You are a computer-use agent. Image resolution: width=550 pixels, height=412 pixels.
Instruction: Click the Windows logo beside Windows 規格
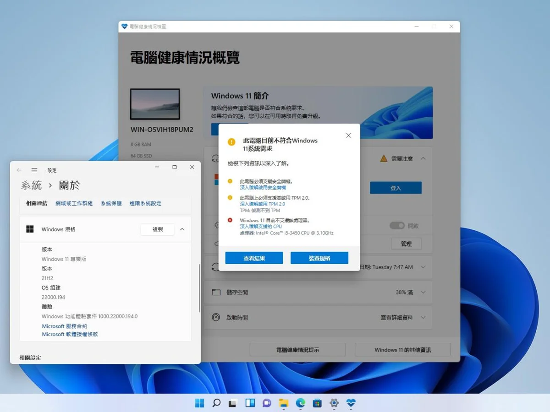tap(30, 229)
